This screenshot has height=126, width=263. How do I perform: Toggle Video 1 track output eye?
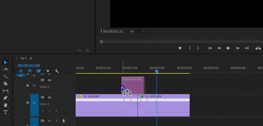pyautogui.click(x=50, y=97)
